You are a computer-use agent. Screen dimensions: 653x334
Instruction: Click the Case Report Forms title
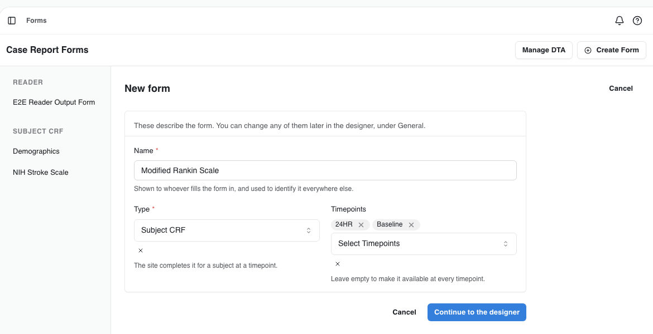pyautogui.click(x=47, y=50)
